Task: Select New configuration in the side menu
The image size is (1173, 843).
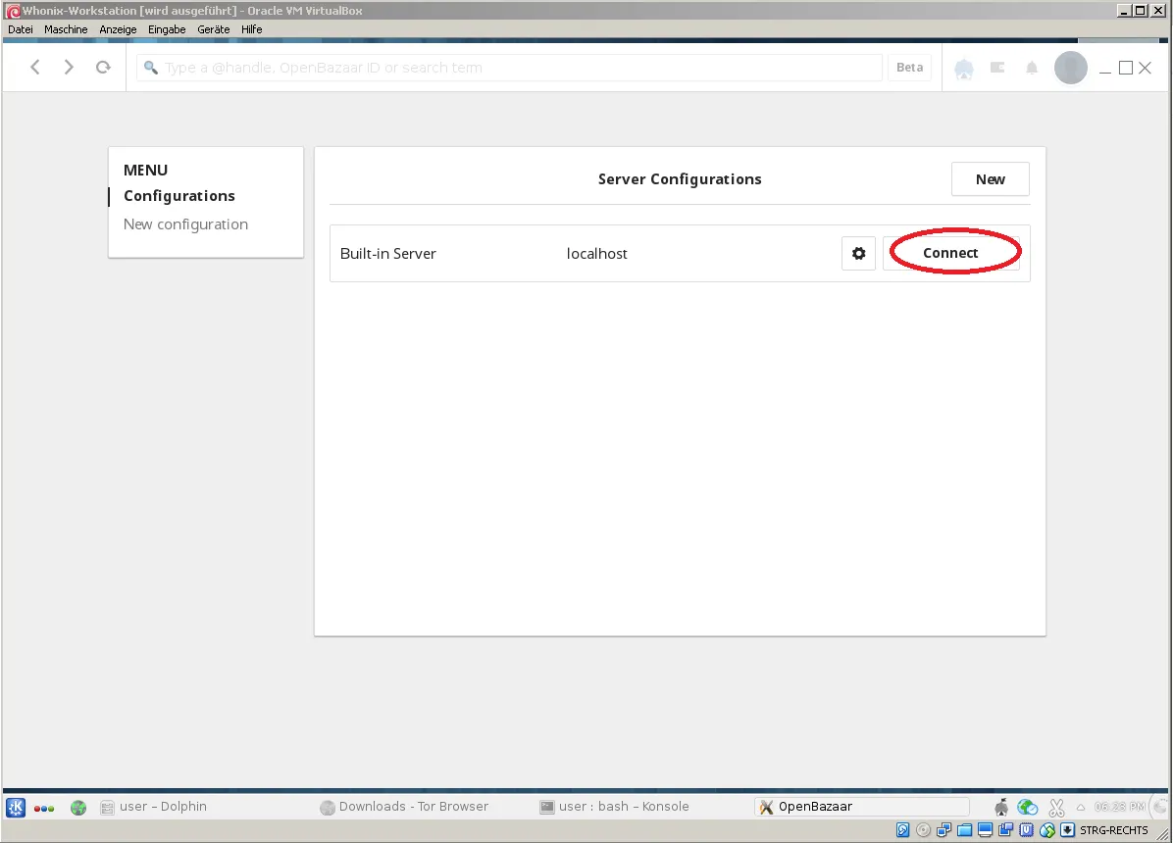Action: pos(185,224)
